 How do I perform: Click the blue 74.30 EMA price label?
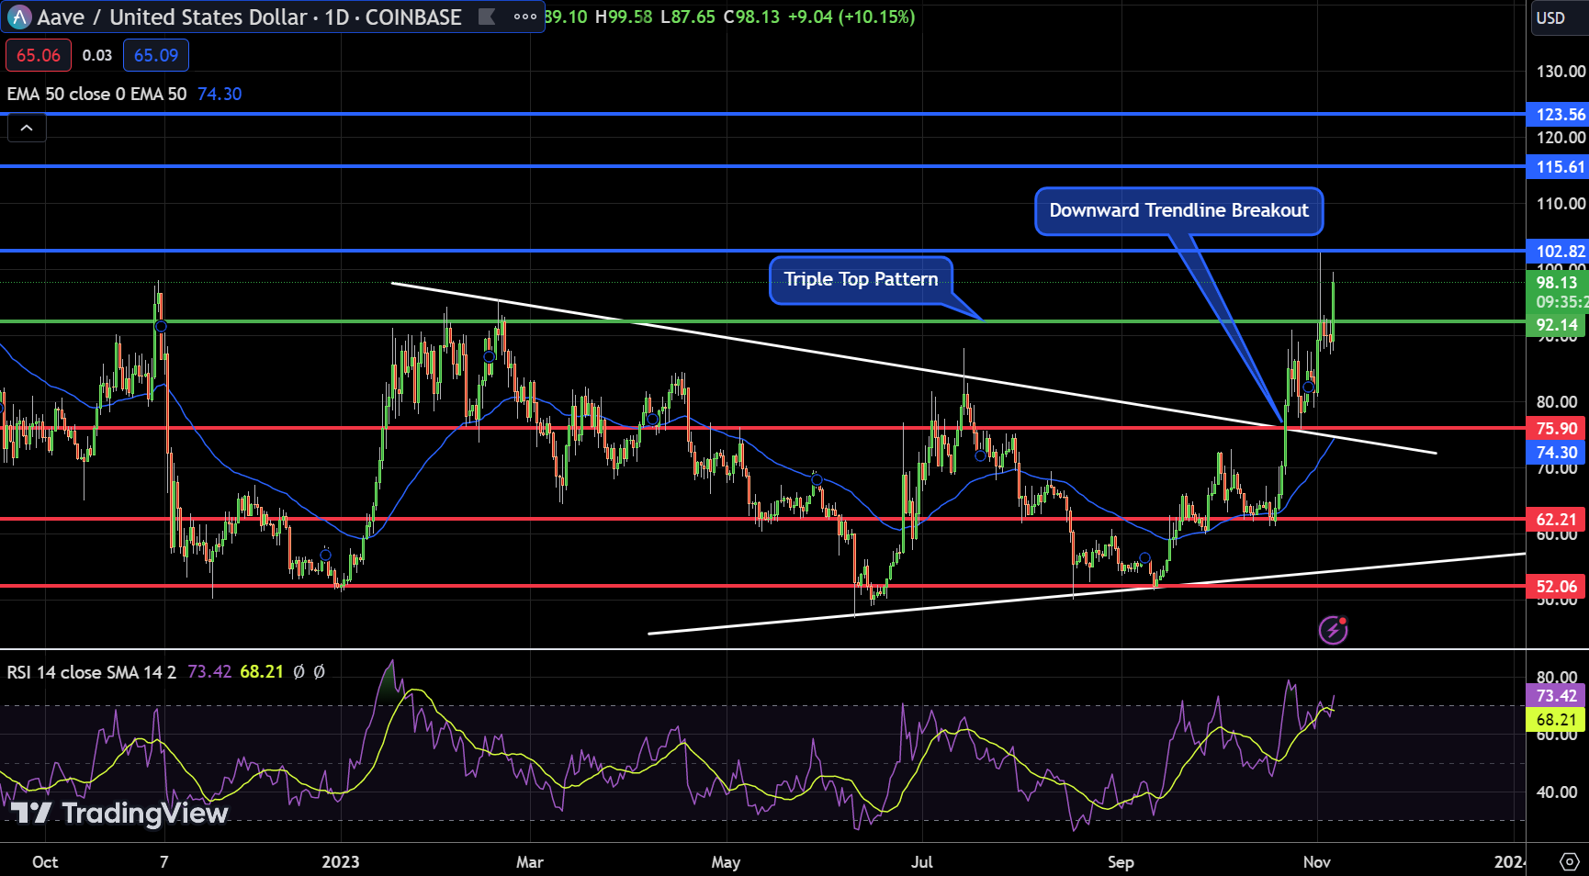click(x=1557, y=452)
